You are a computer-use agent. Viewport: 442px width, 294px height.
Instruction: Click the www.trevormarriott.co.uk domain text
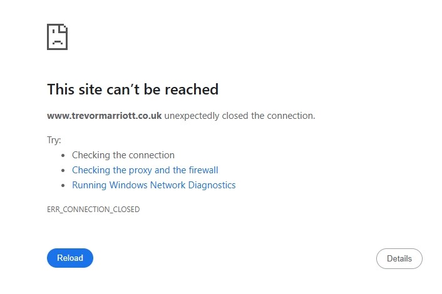coord(105,116)
